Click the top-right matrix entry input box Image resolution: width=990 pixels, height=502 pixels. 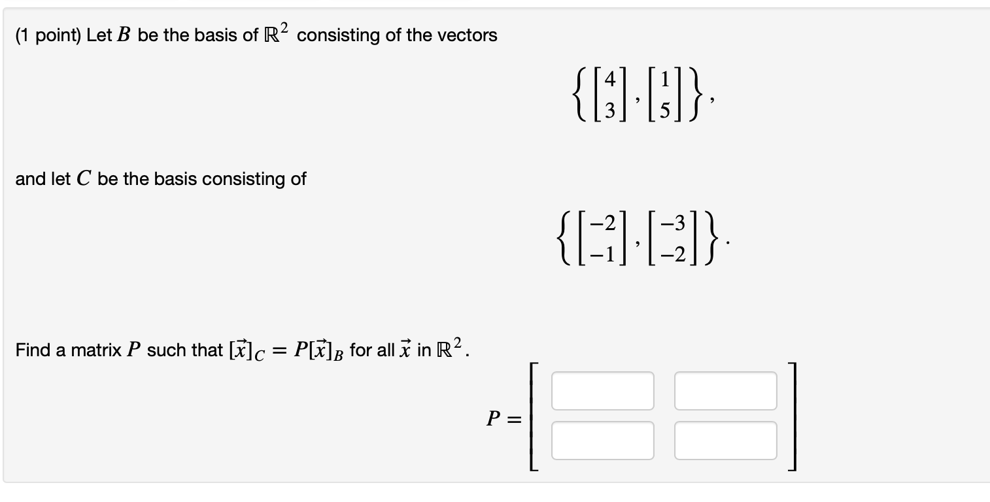[725, 390]
